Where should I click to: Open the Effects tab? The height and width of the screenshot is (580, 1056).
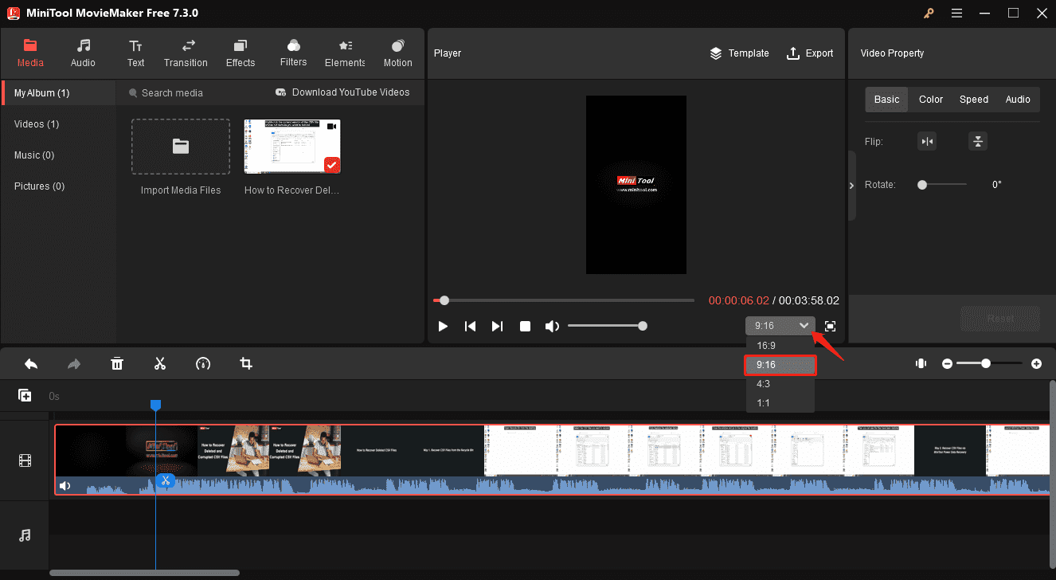pyautogui.click(x=241, y=53)
